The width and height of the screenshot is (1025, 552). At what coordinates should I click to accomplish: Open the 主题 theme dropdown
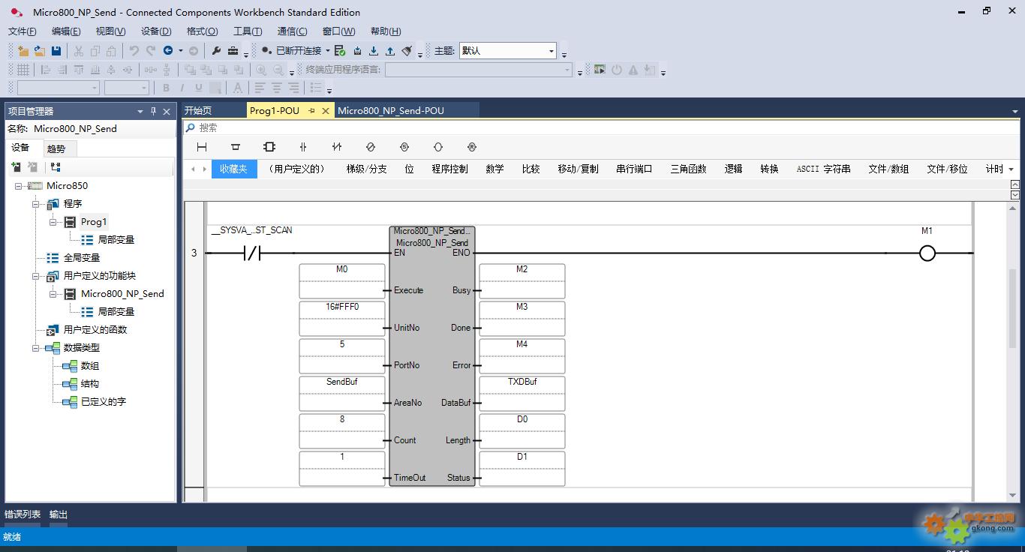pyautogui.click(x=552, y=51)
